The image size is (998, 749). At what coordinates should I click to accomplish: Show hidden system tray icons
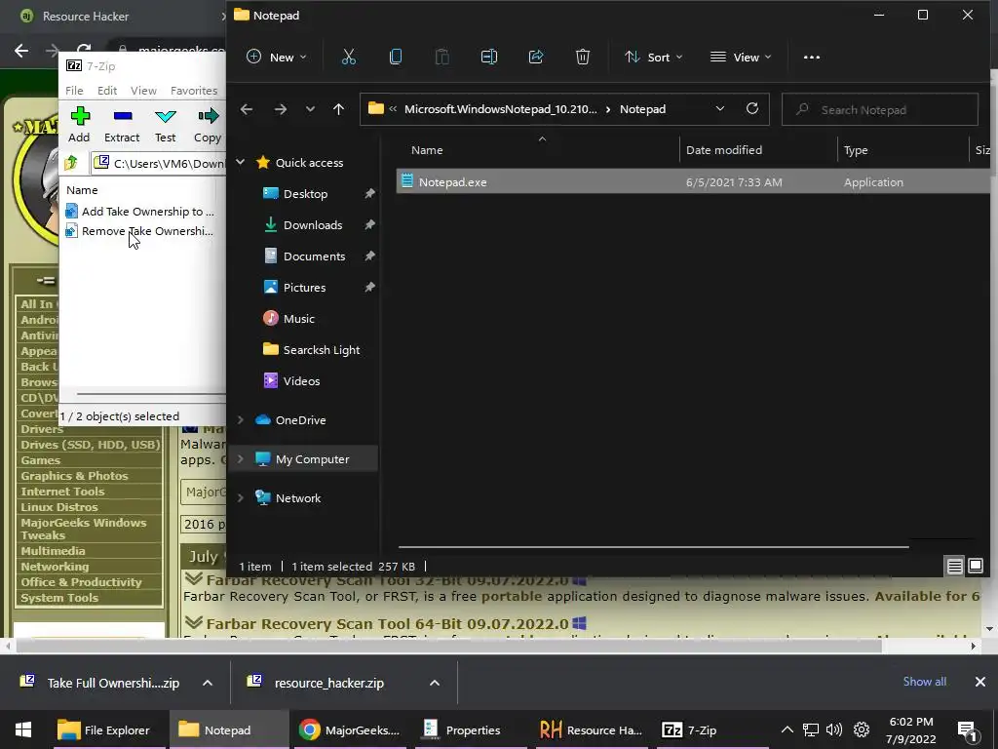click(x=787, y=729)
